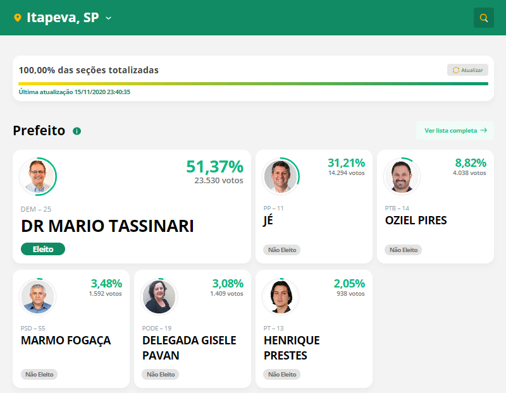This screenshot has height=393, width=506.
Task: Click Dr Mario Tassinari's photo
Action: (38, 176)
